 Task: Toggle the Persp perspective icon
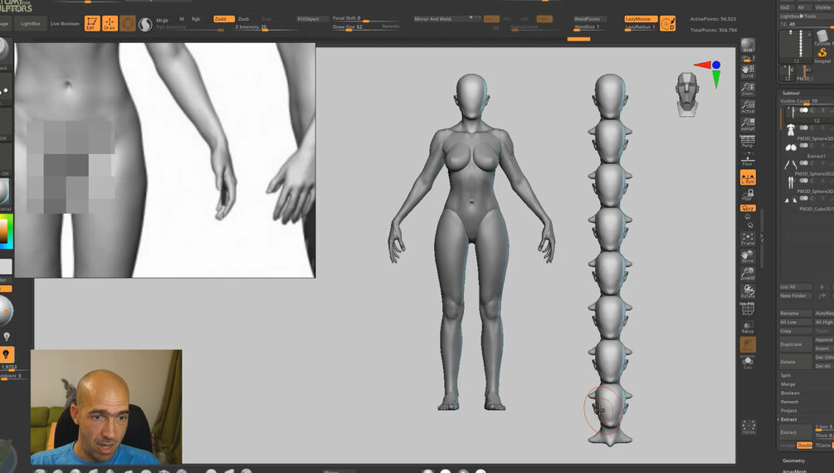(748, 140)
